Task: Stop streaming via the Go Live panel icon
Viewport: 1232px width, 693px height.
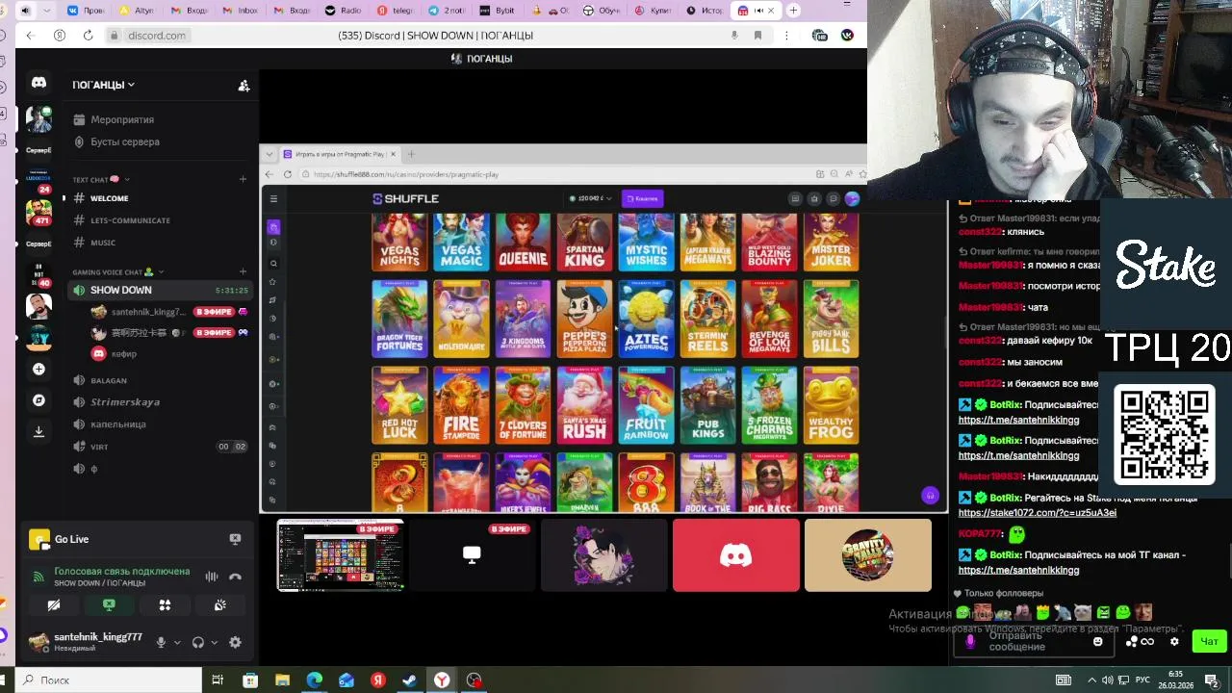Action: coord(235,539)
